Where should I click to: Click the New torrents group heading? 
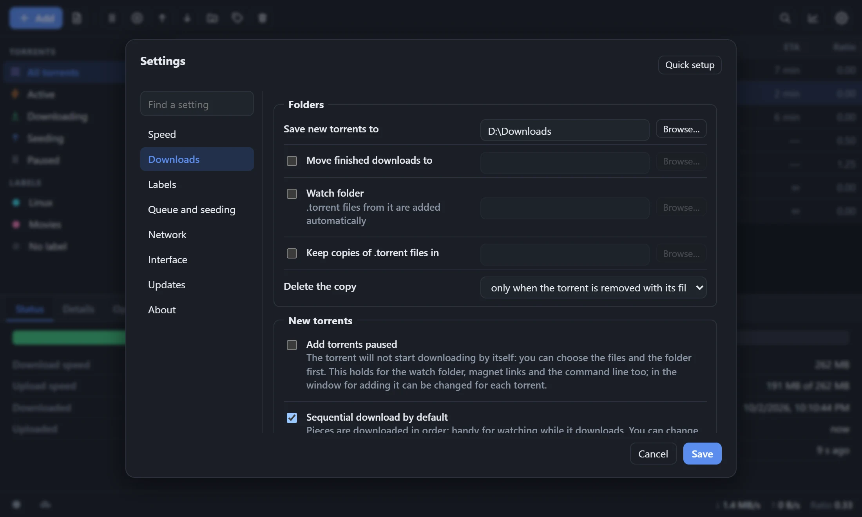coord(320,321)
